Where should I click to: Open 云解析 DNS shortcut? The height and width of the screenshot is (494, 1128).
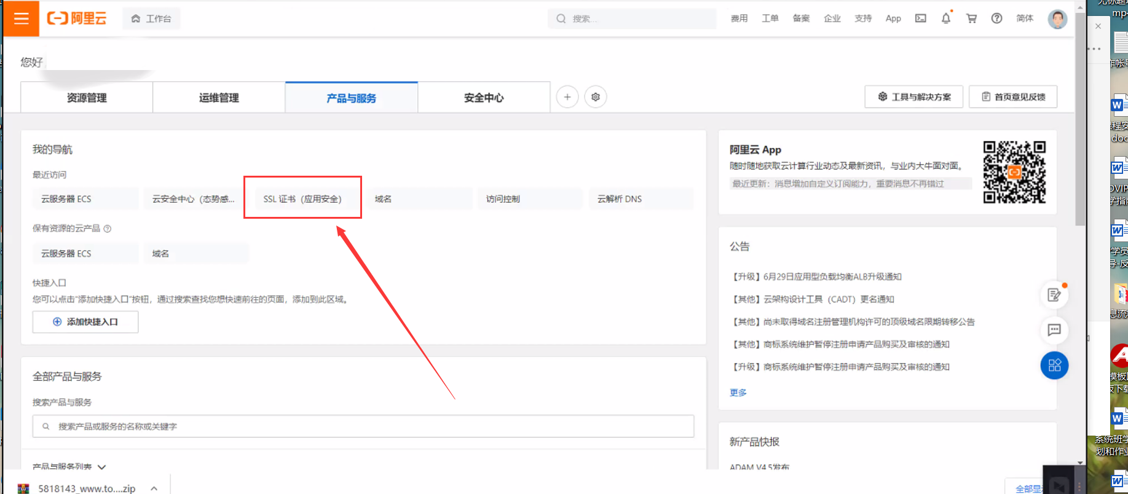[641, 199]
